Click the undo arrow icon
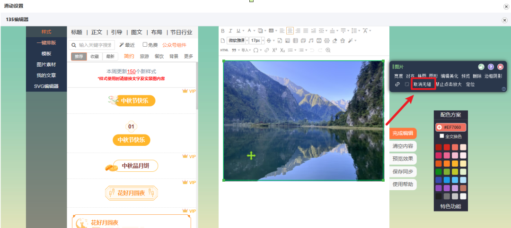Screen dimensions: 511x228 (x=312, y=50)
